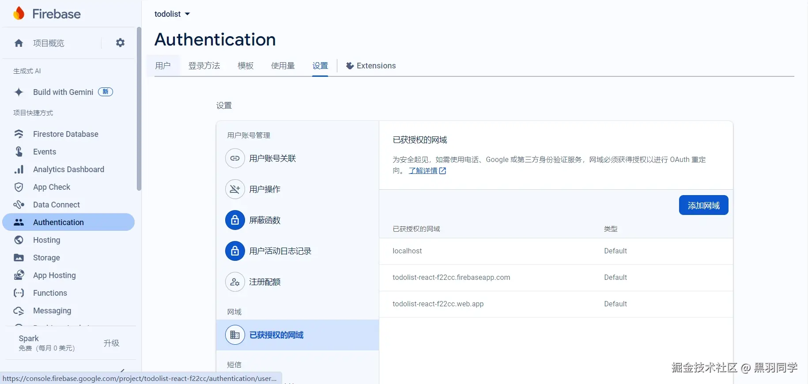Click the Storage image icon
The width and height of the screenshot is (808, 384).
tap(19, 257)
